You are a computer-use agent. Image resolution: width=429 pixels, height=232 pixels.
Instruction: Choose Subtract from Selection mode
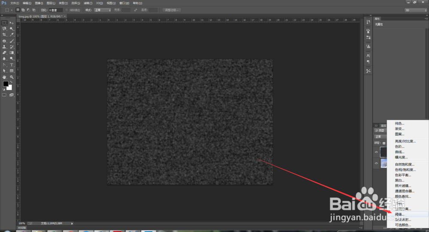28,10
